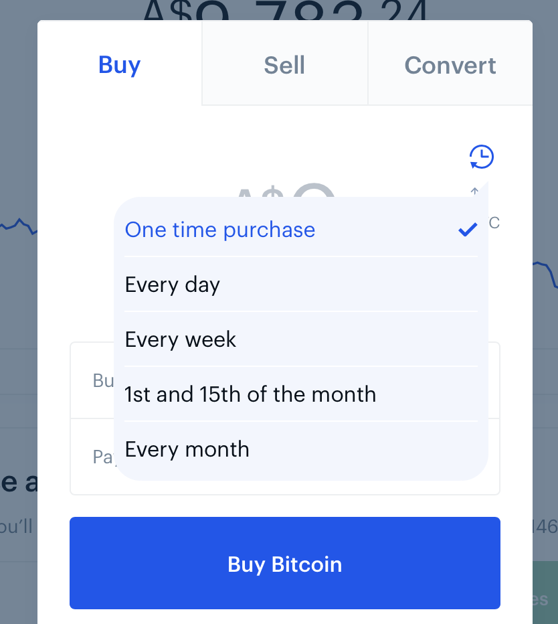The image size is (558, 624).
Task: Switch to the Buy tab
Action: pyautogui.click(x=120, y=65)
